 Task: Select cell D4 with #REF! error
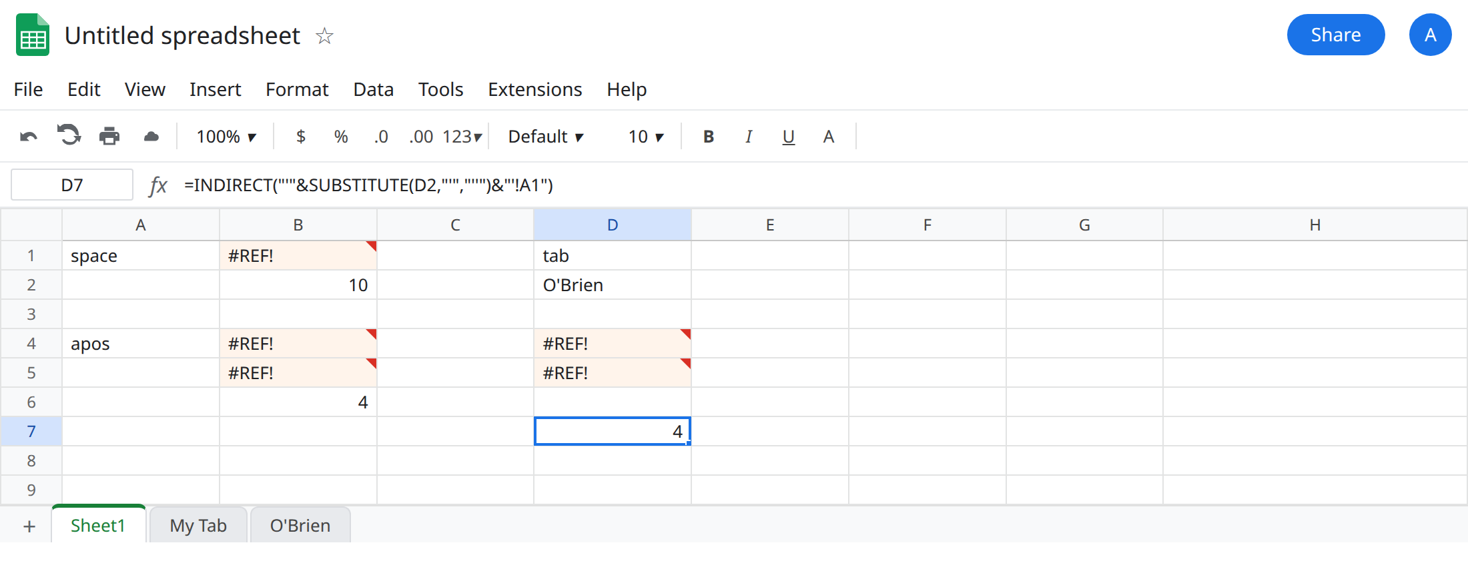pyautogui.click(x=613, y=344)
